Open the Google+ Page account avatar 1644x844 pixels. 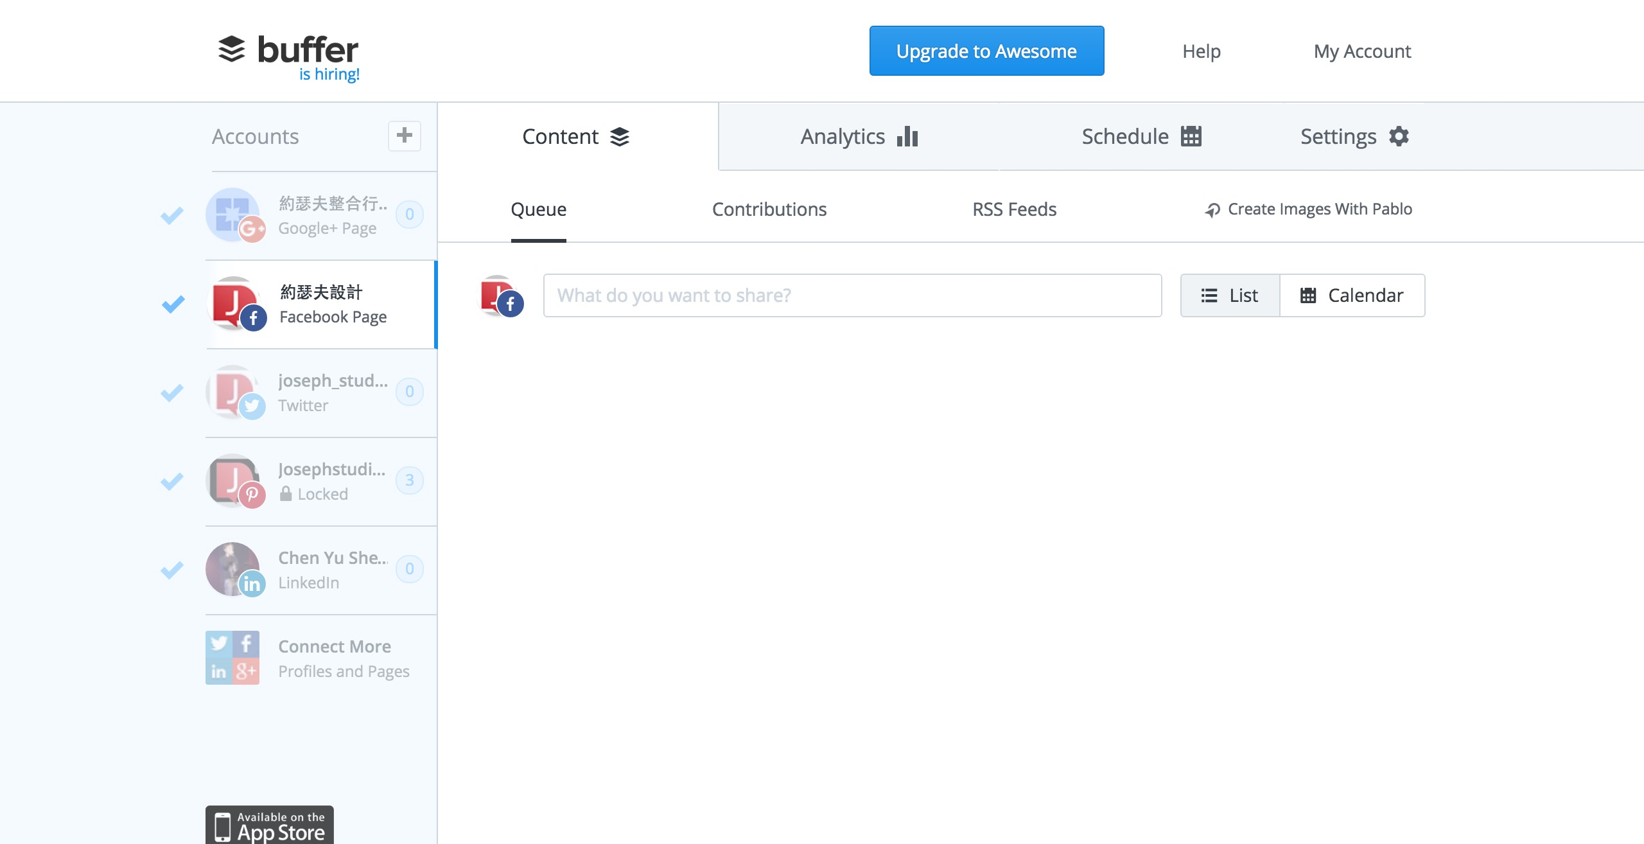point(233,215)
